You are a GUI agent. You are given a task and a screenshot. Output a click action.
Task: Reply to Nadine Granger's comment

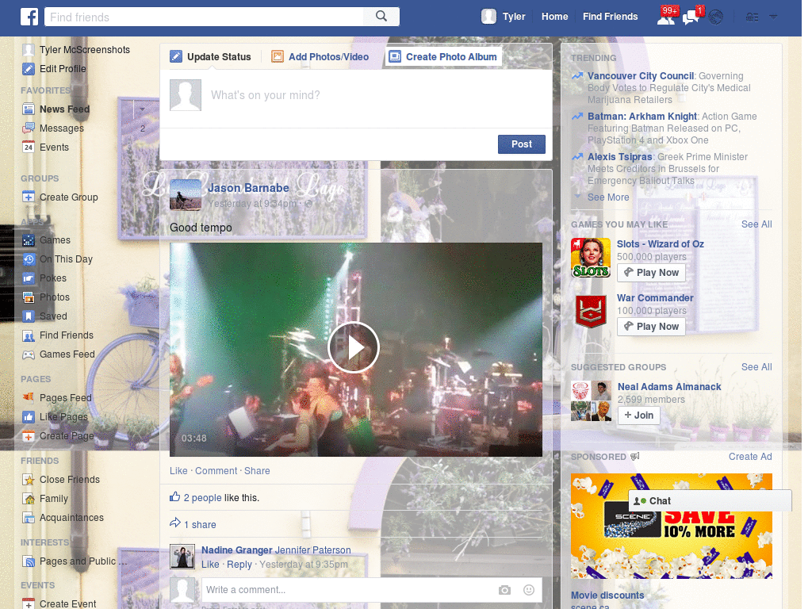239,565
